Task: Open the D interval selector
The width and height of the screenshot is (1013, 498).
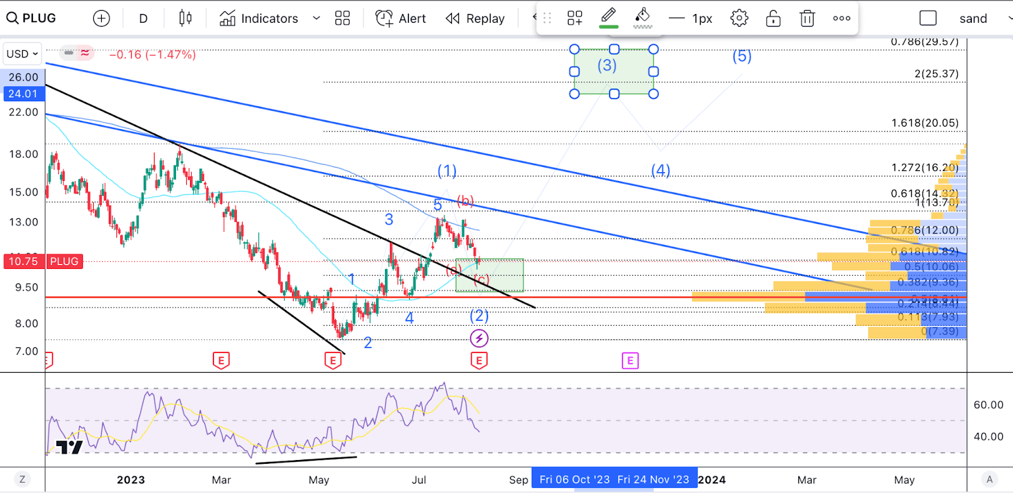Action: [x=143, y=18]
